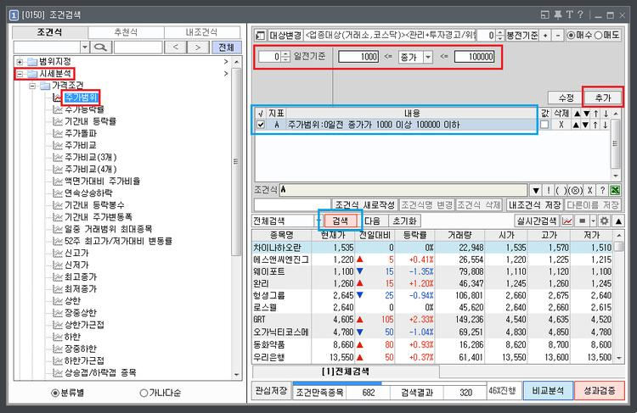Select the [1]전체검색 result tab
The height and width of the screenshot is (413, 637).
point(346,371)
